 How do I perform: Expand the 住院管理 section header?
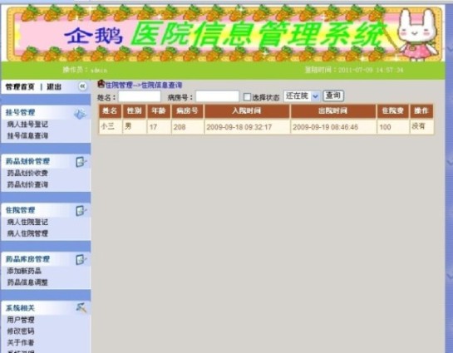[x=46, y=210]
